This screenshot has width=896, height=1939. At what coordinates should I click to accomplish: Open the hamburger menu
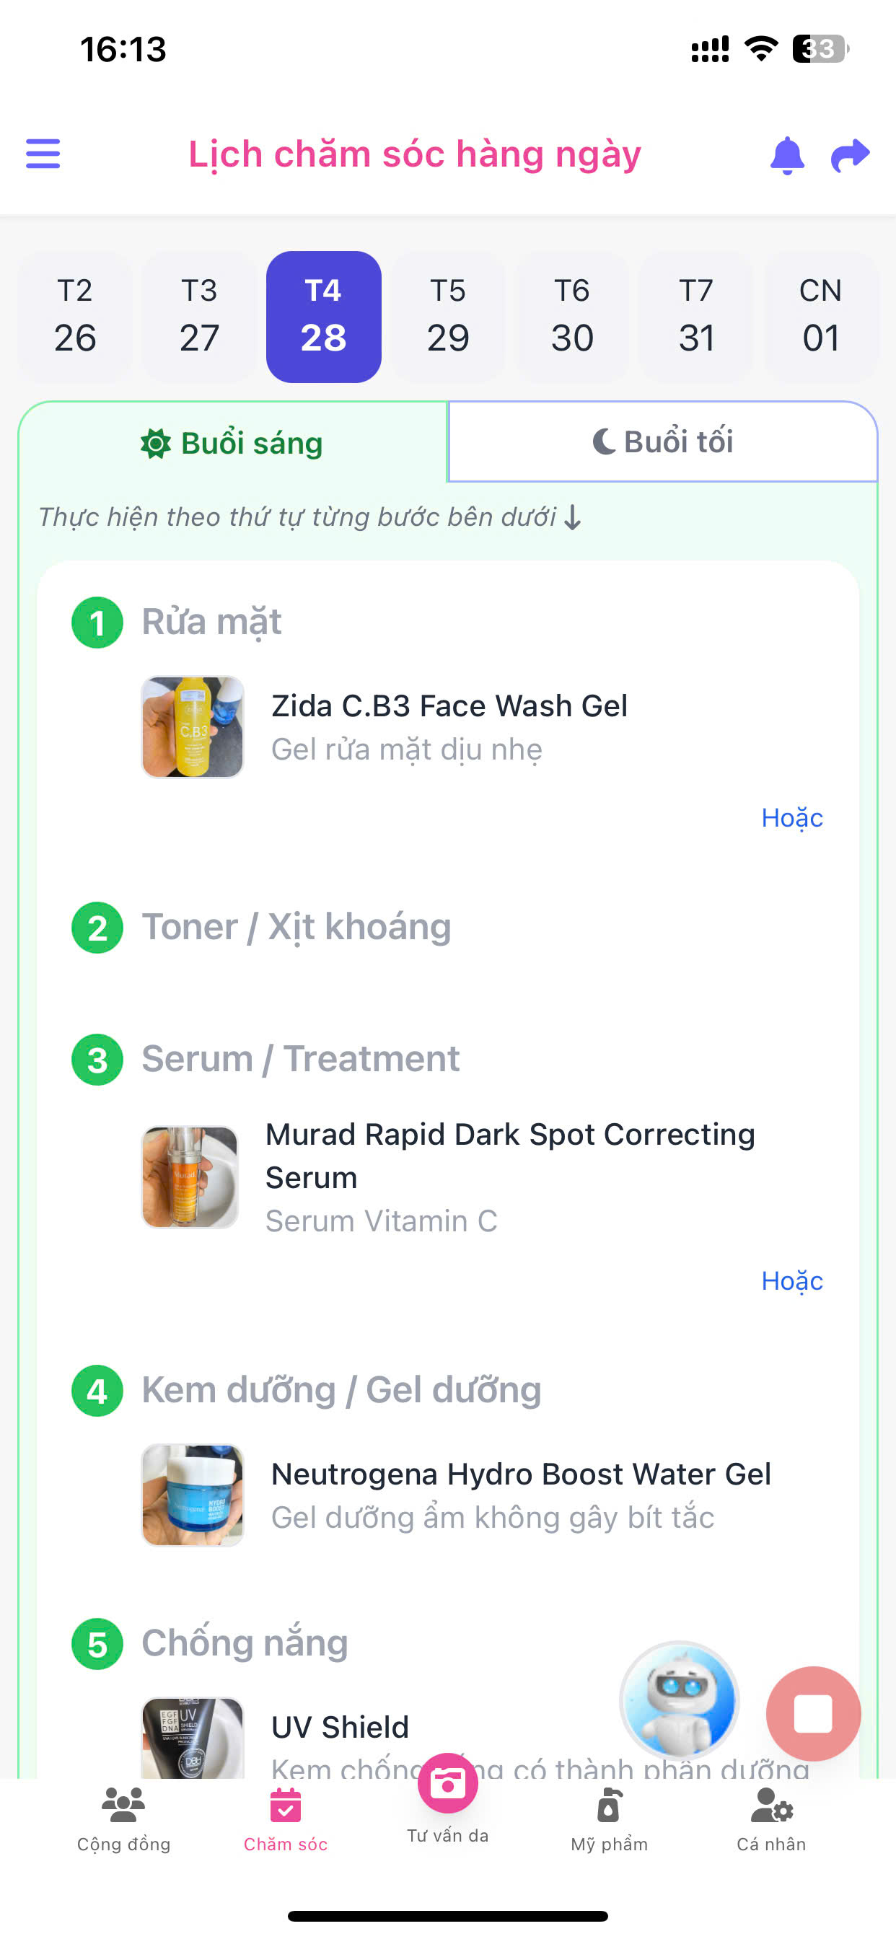[43, 154]
